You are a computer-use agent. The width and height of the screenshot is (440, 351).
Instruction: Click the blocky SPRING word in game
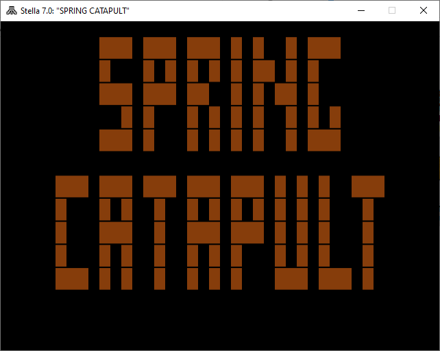tap(220, 94)
